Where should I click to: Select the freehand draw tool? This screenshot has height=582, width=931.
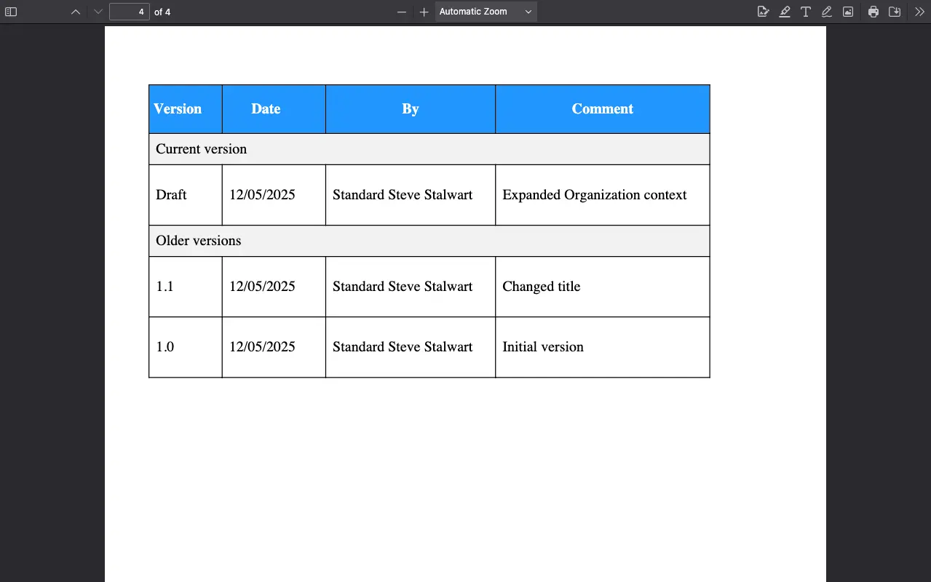coord(826,12)
